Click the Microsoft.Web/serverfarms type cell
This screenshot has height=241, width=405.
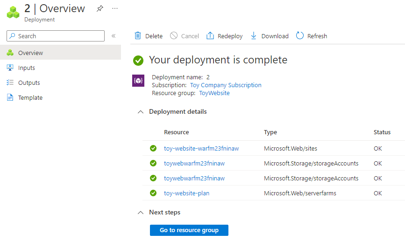coord(300,193)
